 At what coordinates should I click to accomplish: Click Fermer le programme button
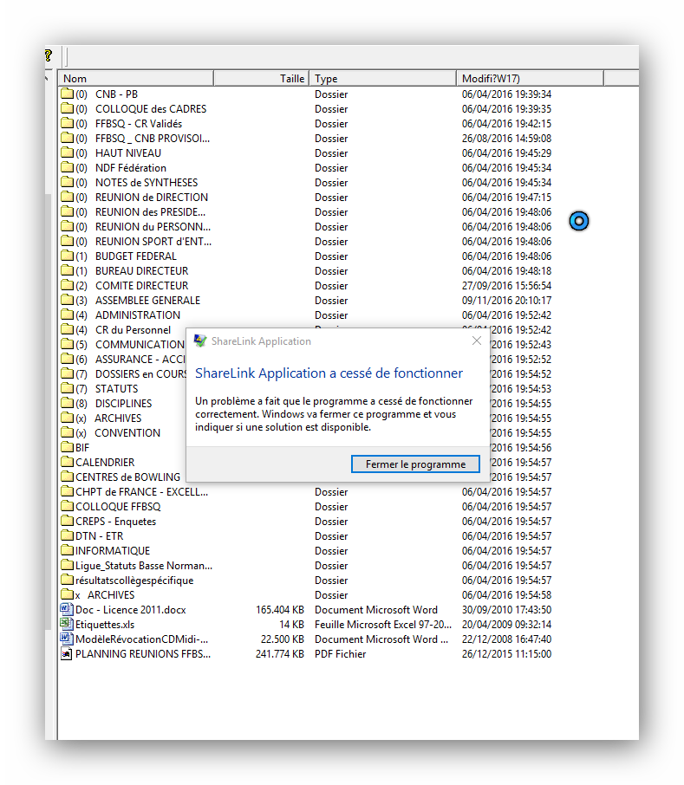click(415, 464)
